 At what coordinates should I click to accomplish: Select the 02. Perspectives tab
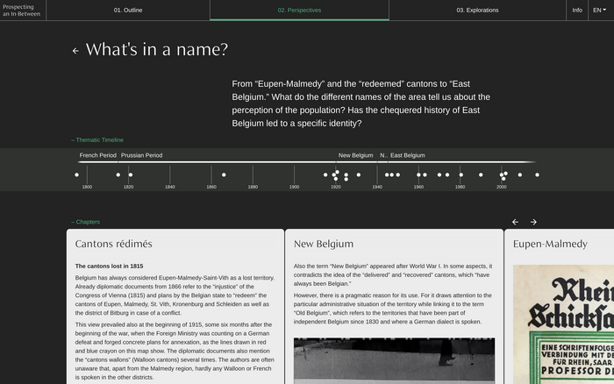[x=300, y=11]
